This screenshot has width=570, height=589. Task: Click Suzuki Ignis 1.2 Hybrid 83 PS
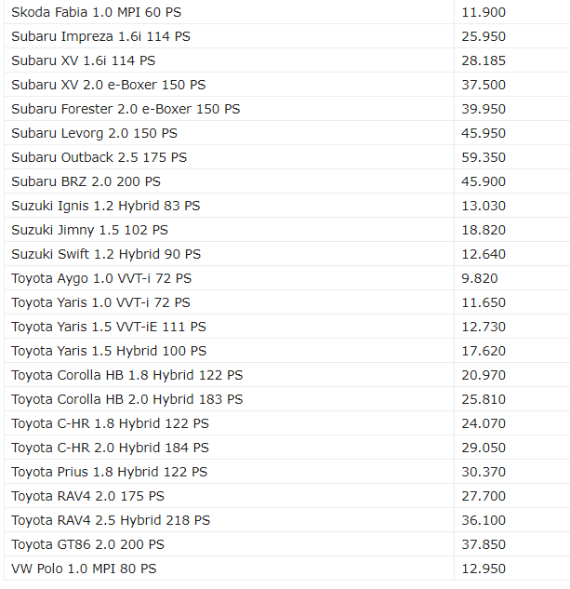(105, 206)
